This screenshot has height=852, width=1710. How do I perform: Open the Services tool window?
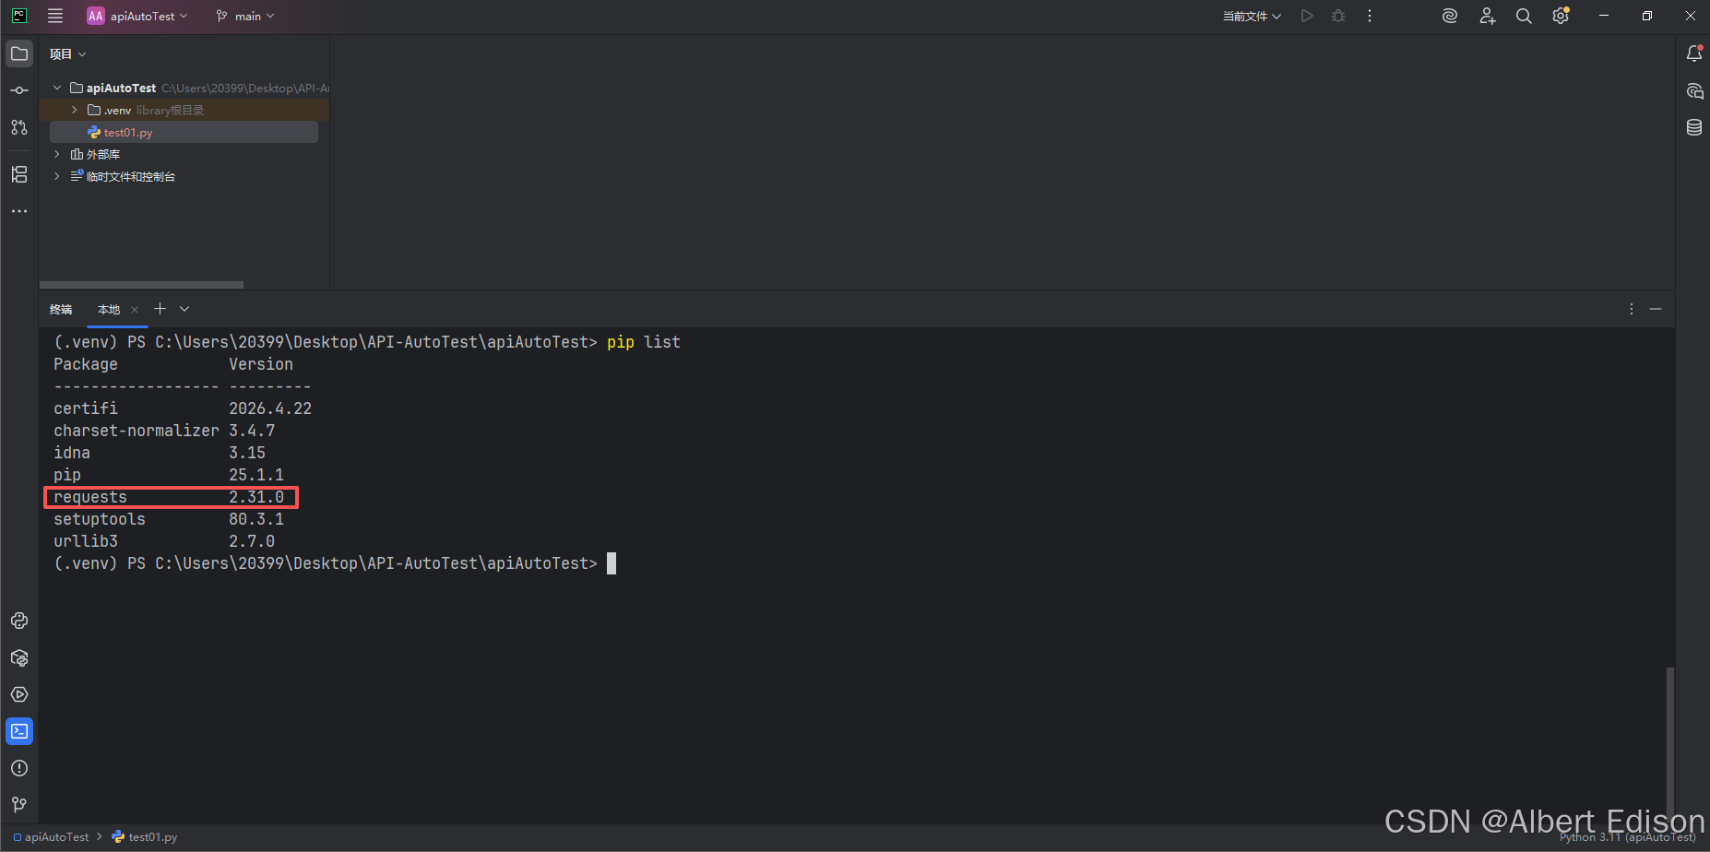point(19,694)
